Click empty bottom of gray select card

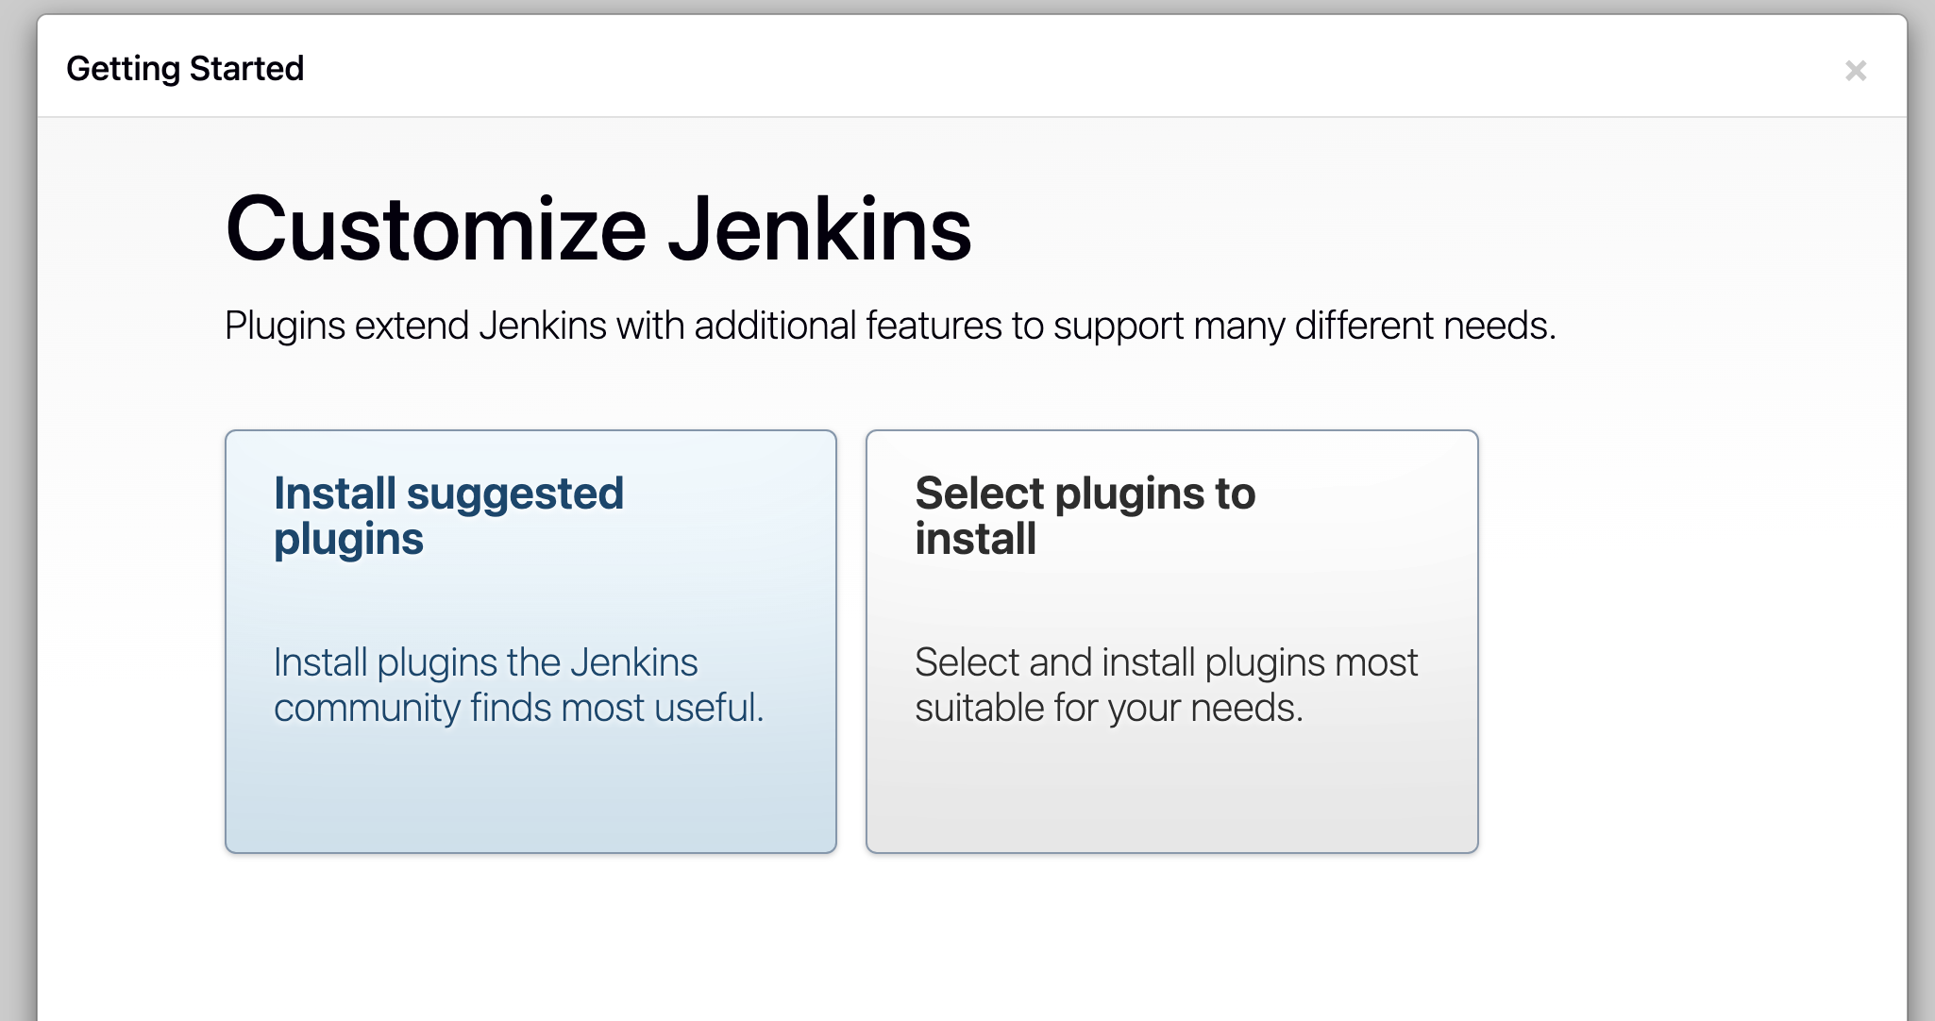click(x=1171, y=802)
